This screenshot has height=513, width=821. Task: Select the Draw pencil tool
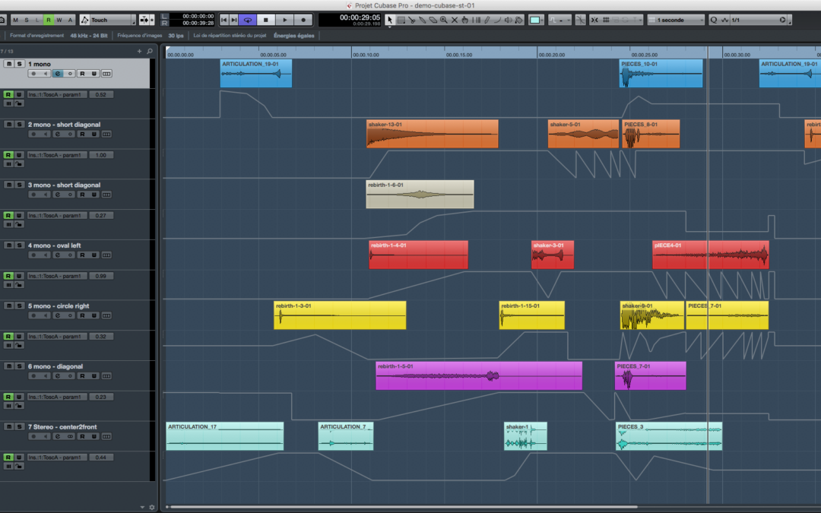[x=487, y=20]
